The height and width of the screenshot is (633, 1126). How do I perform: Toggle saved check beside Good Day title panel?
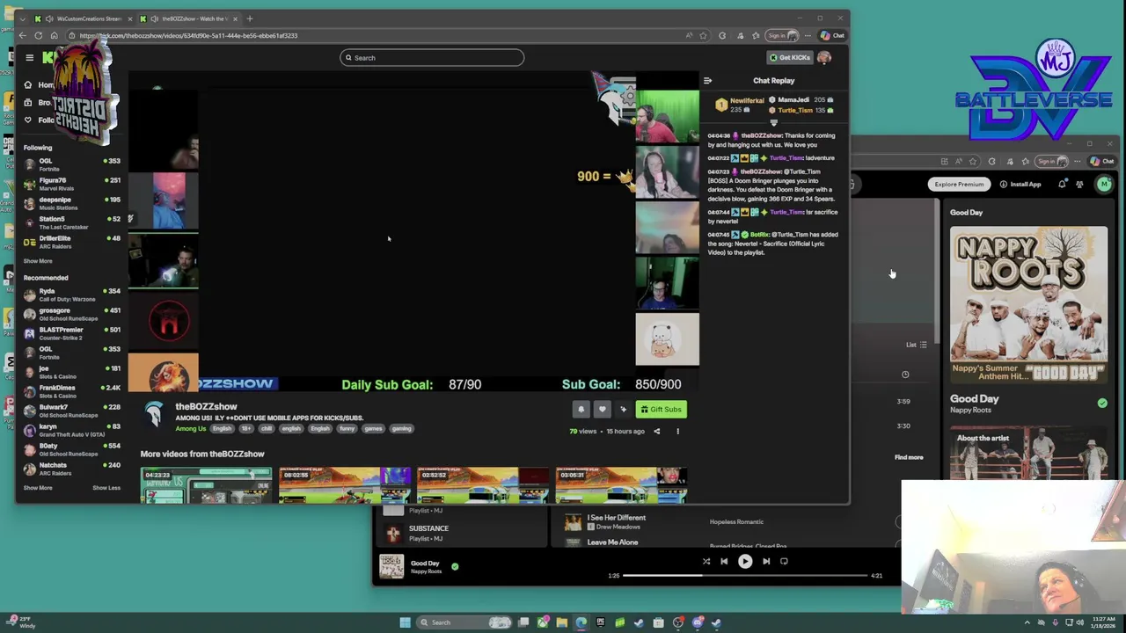1102,403
